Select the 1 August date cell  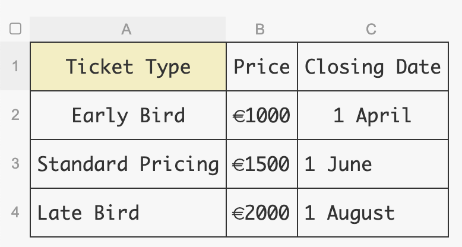tap(372, 213)
